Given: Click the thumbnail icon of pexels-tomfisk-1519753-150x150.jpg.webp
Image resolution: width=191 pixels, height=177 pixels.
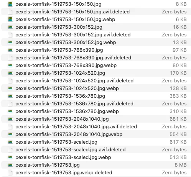Looking at the screenshot, I should click(x=10, y=19).
